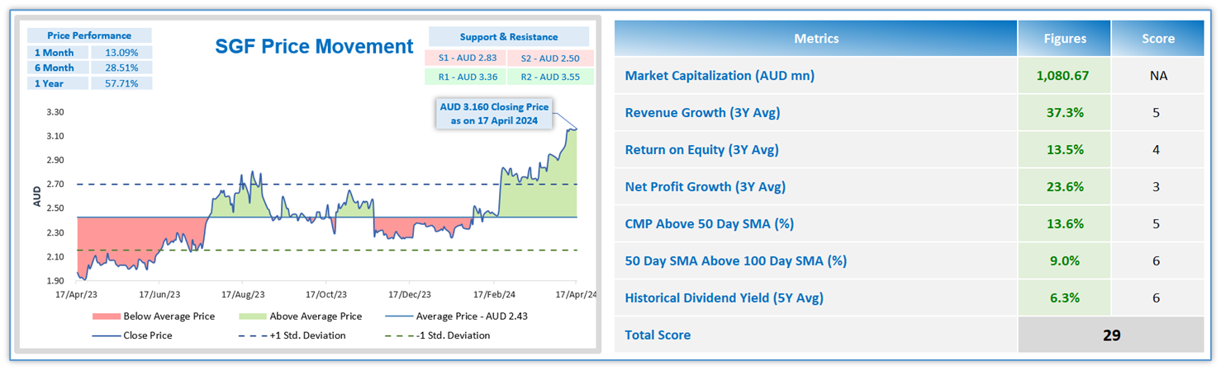Select the R2 - AUD 3.55 resistance cell
Viewport: 1221px width, 370px height.
tap(549, 77)
